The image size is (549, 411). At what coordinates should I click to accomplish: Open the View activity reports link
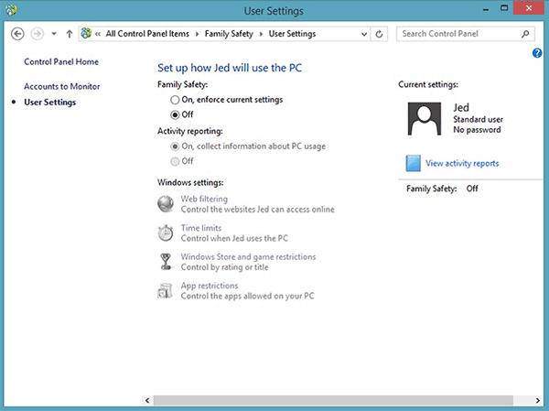[x=462, y=164]
